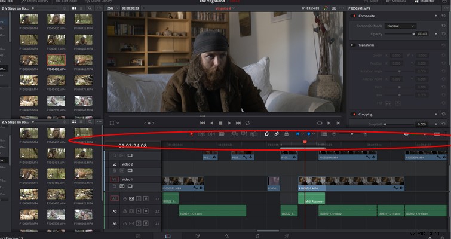Click the Video 2 track name

(x=127, y=164)
